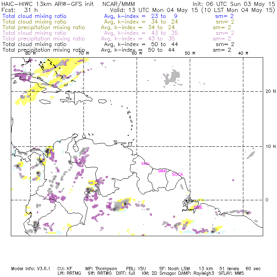The image size is (277, 277).
Task: Click the "DAMP: Rayleigh3" footer text
Action: (196, 273)
